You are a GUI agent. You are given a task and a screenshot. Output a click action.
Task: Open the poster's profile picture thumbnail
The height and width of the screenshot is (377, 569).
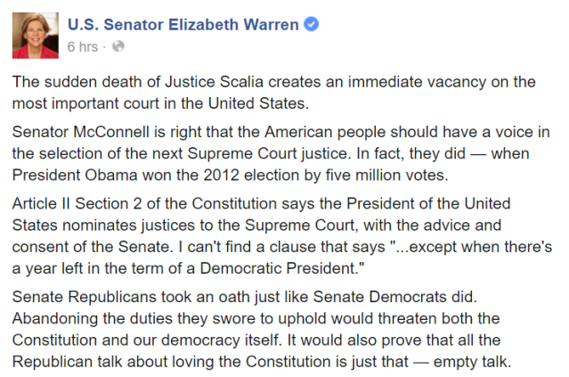34,36
